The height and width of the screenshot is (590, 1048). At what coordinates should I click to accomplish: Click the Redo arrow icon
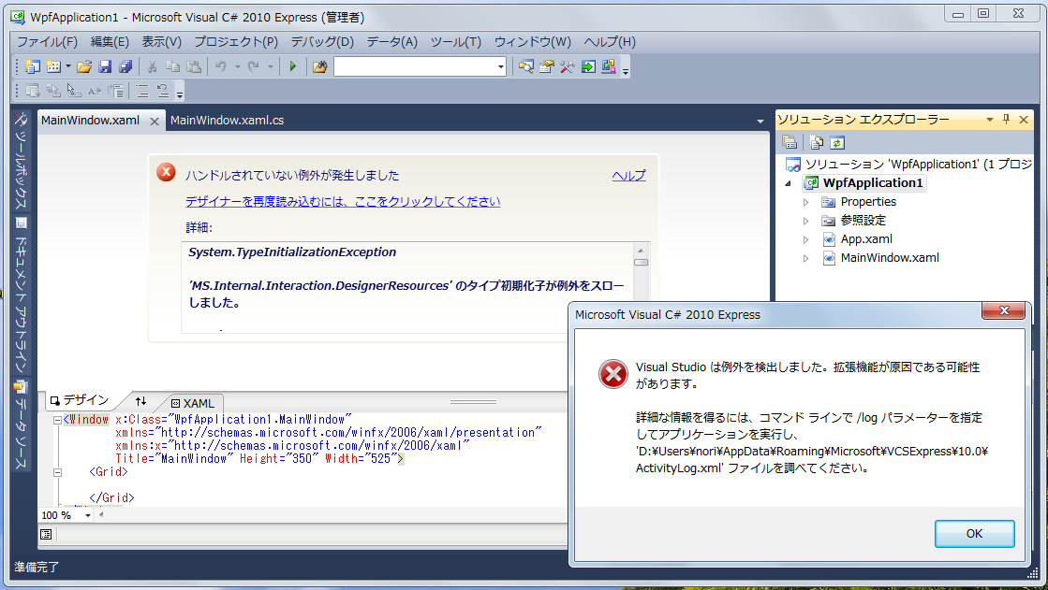tap(253, 66)
